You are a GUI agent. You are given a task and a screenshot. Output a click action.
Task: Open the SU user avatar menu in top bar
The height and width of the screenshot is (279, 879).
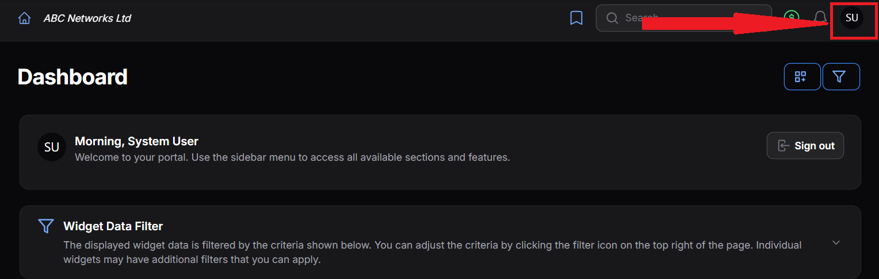(x=852, y=18)
